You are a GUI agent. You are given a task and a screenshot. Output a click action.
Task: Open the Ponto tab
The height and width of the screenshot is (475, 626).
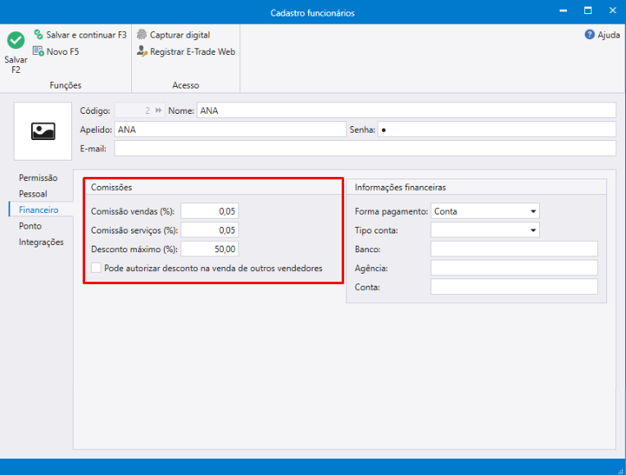click(x=30, y=226)
